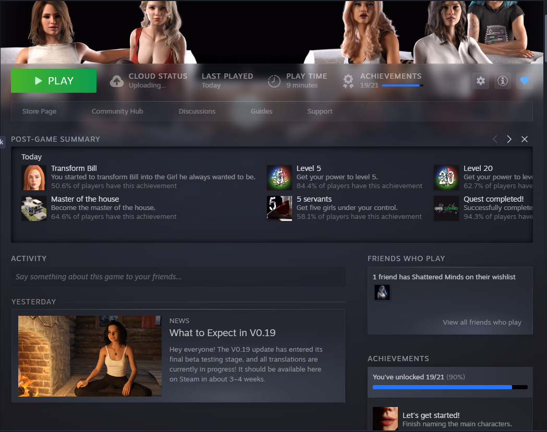Click the Level 20 achievement icon

point(446,178)
